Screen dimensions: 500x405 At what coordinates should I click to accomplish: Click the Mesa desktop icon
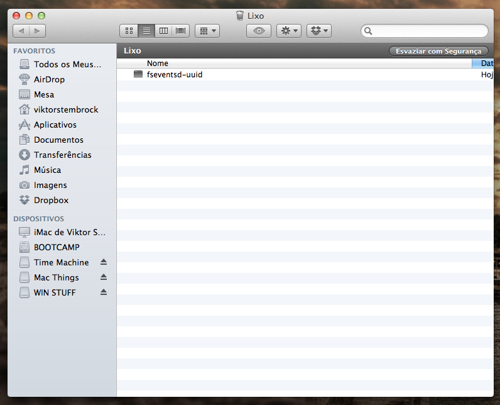point(24,94)
